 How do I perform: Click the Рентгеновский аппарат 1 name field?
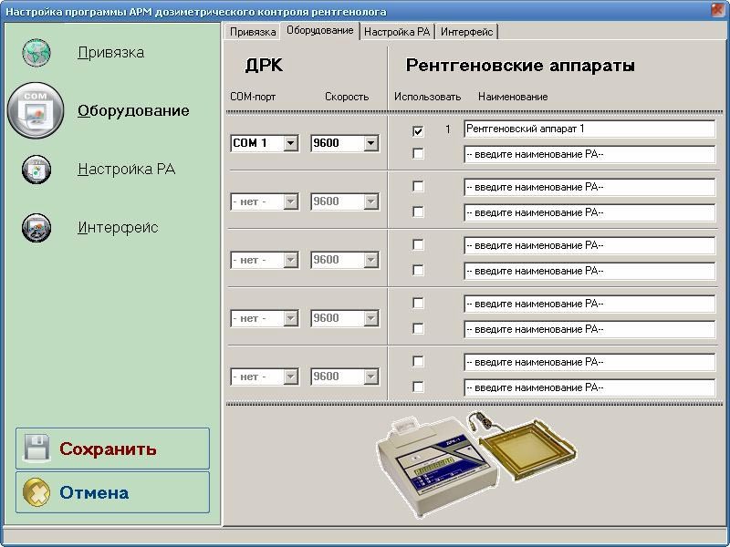click(589, 129)
